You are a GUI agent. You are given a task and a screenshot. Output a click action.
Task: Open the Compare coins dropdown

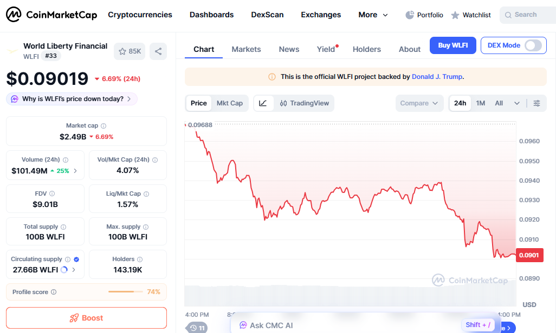[x=419, y=103]
